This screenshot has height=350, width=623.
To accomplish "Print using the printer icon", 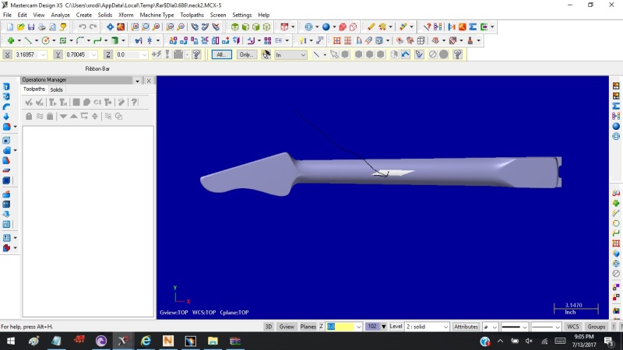I will (x=42, y=27).
